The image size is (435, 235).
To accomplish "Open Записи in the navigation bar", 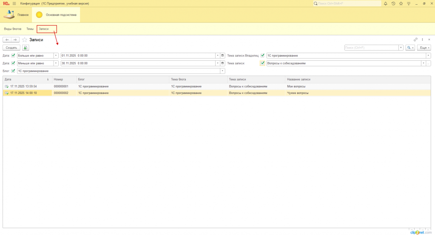I will (x=43, y=29).
